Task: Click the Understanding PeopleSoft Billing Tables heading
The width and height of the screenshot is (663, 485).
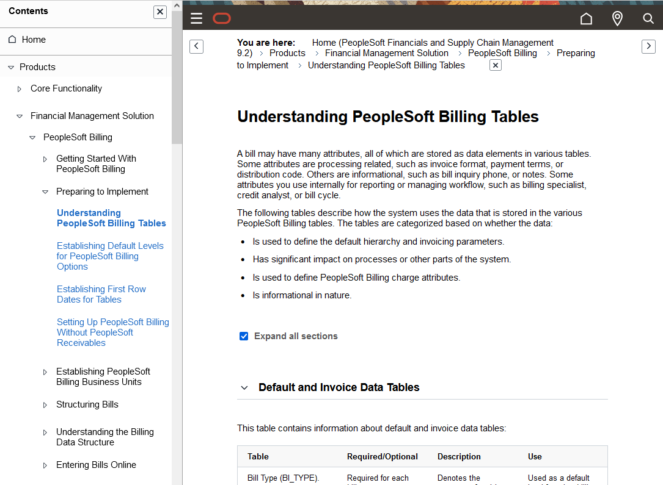Action: click(x=388, y=117)
